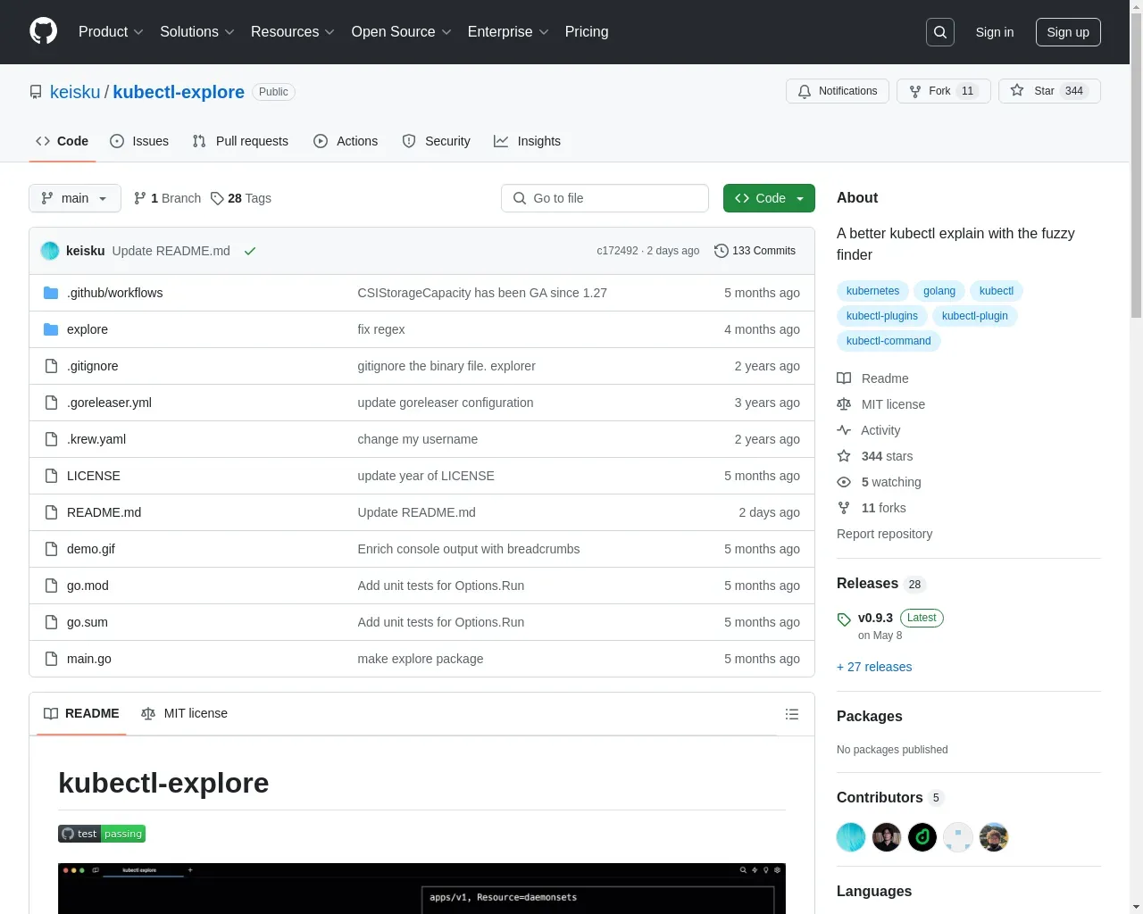Expand the Product menu
Screen dimensions: 1143x914
111,32
